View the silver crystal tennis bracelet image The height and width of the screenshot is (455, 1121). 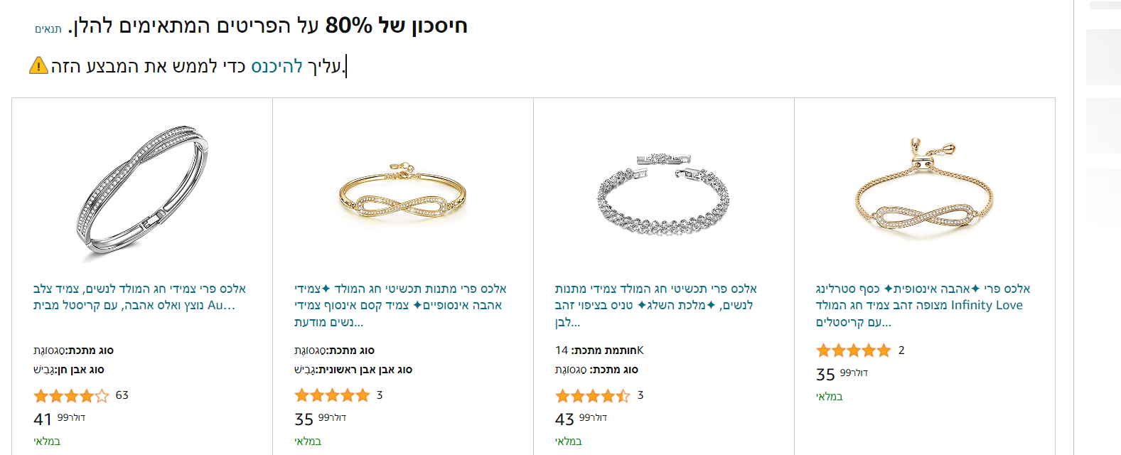click(663, 193)
